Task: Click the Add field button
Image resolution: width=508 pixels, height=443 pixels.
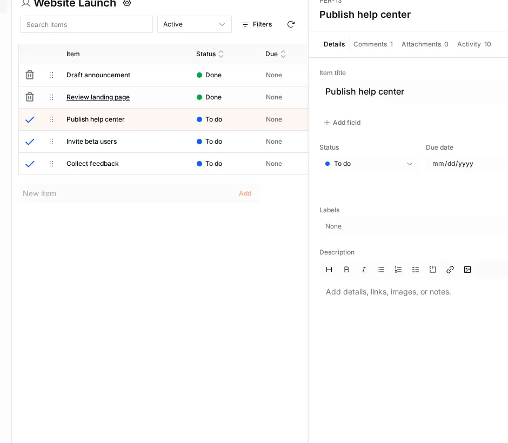Action: (342, 123)
